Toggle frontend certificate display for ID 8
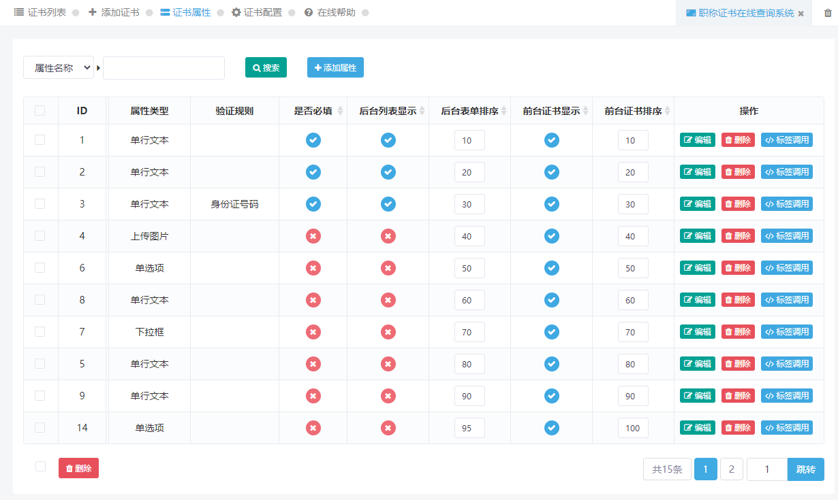Image resolution: width=838 pixels, height=500 pixels. [552, 300]
